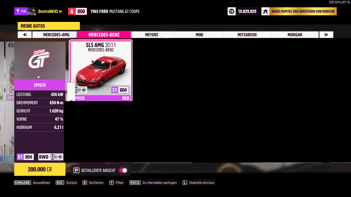This screenshot has height=197, width=351.
Task: Switch to the Mitsubishi tab
Action: [x=247, y=35]
